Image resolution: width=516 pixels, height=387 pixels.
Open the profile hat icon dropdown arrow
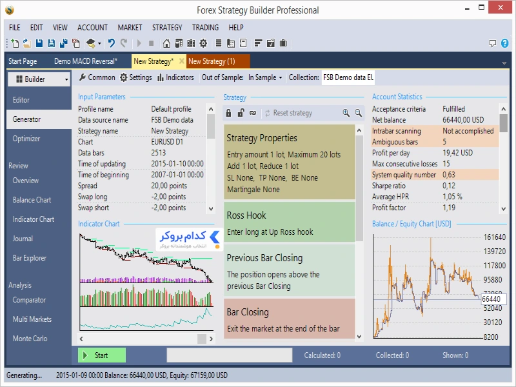pyautogui.click(x=99, y=43)
